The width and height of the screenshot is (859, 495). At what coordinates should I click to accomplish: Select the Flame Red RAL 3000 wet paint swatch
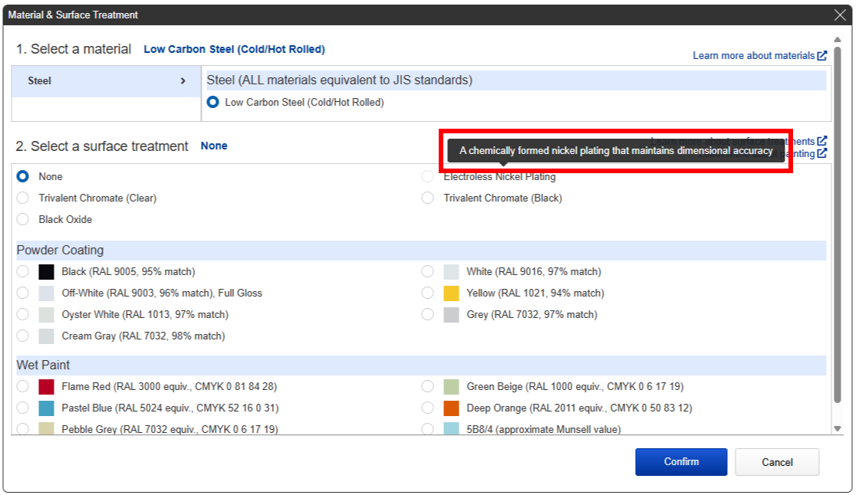coord(47,387)
